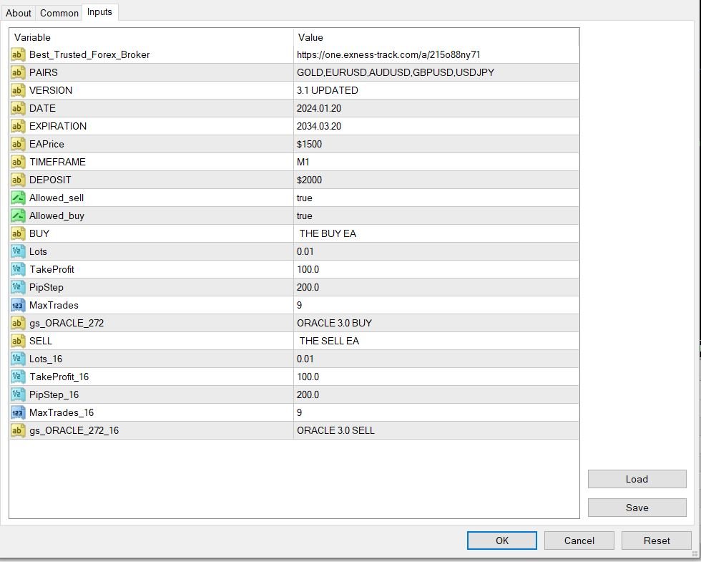Click the double-type icon beside PipStep
This screenshot has width=701, height=562.
[18, 287]
